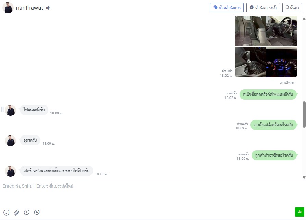Open the steering wheel photo

[x=282, y=31]
